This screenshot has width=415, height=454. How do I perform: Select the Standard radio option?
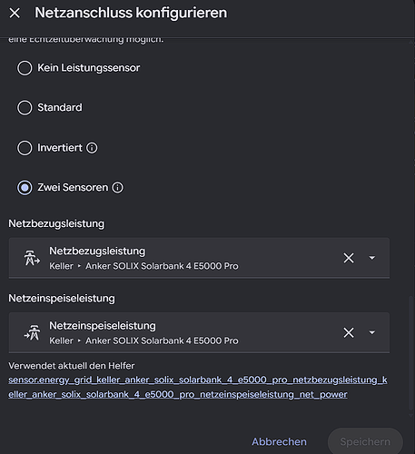pos(25,107)
